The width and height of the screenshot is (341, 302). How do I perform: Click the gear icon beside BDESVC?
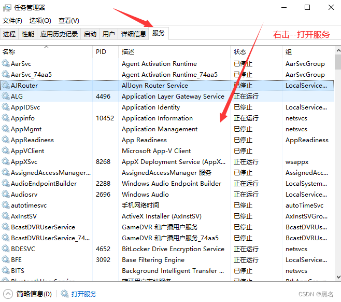6,249
